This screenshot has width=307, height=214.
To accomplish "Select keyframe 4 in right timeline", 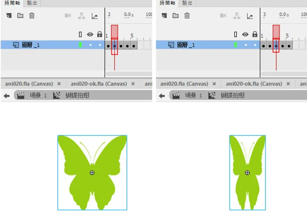I will tap(283, 45).
